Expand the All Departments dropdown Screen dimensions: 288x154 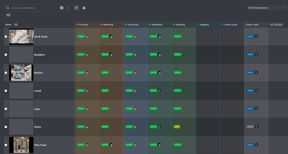tap(267, 8)
